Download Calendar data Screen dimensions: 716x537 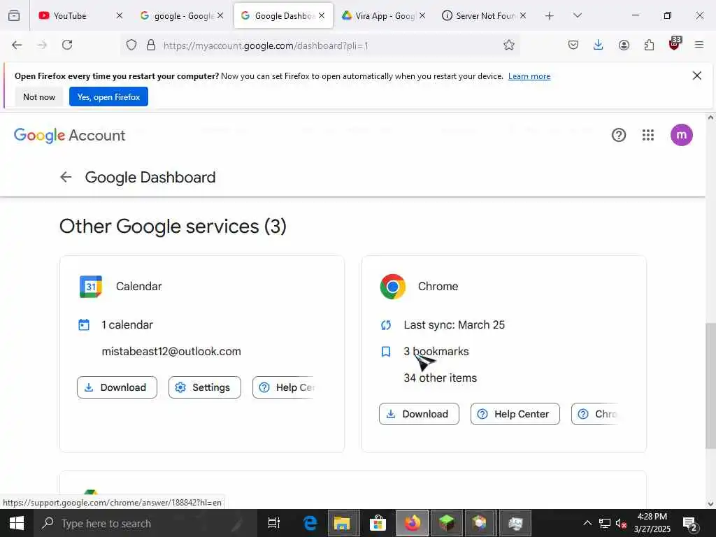(117, 387)
